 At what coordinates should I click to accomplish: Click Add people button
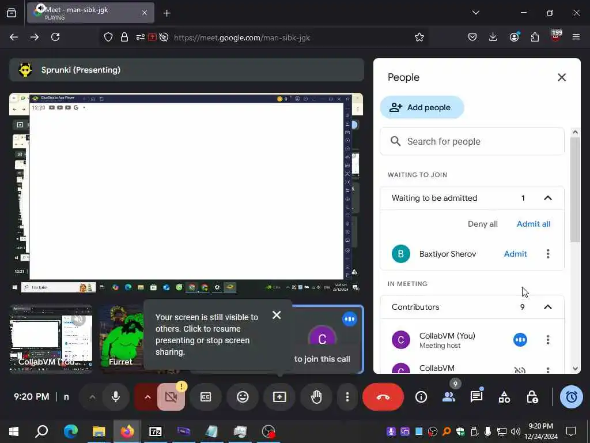(x=422, y=107)
